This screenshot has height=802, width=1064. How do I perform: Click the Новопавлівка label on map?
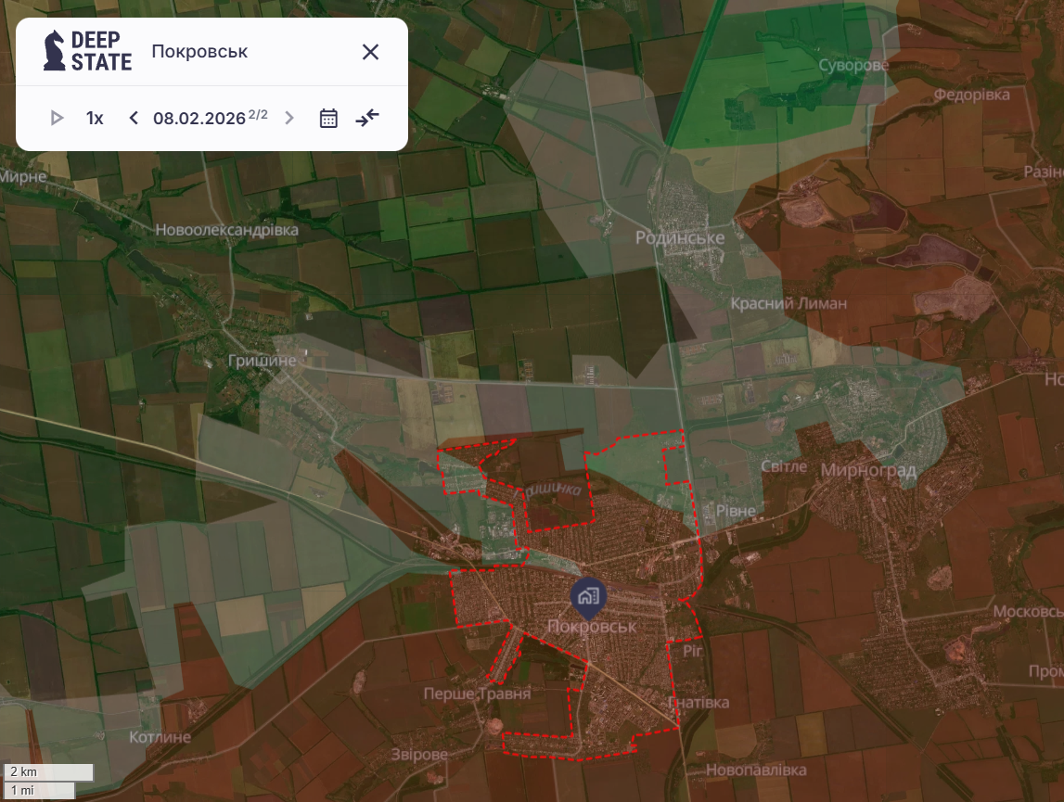pyautogui.click(x=756, y=770)
